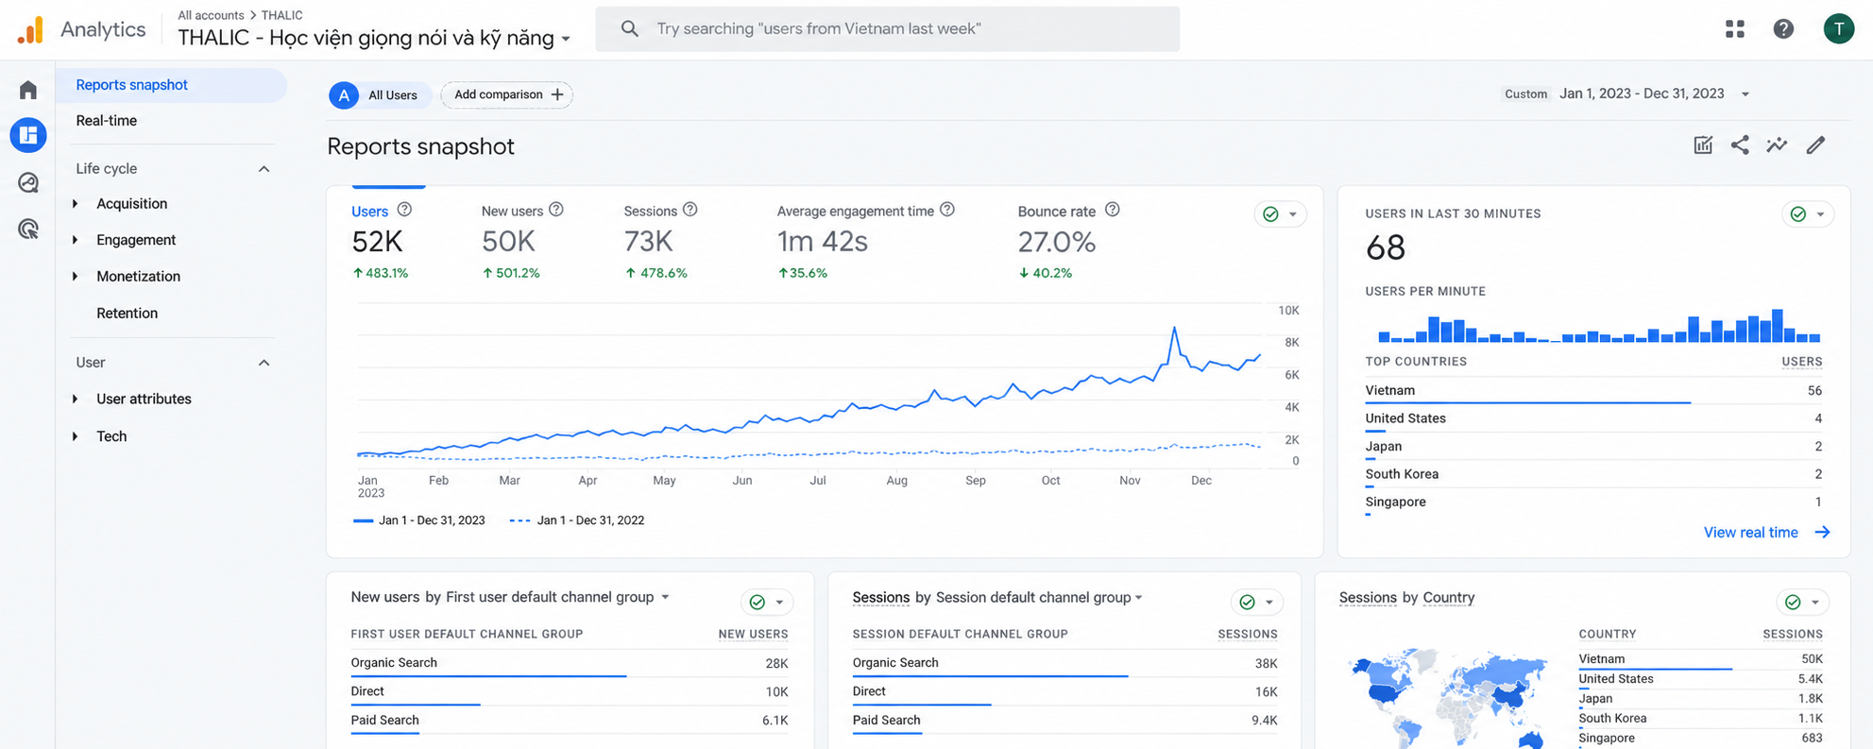The image size is (1873, 749).
Task: Share this report icon
Action: [x=1740, y=145]
